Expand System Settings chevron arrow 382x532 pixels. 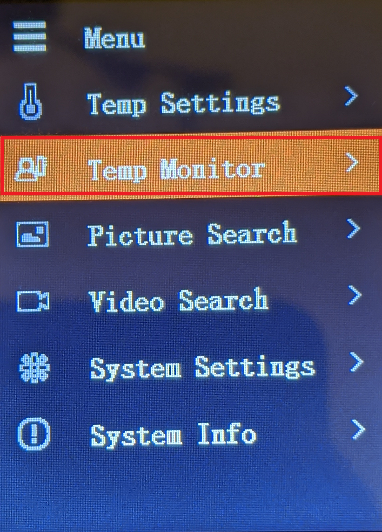click(356, 362)
